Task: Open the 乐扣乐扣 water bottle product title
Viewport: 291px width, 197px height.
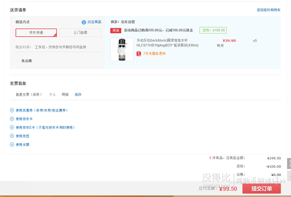Action: pyautogui.click(x=167, y=43)
